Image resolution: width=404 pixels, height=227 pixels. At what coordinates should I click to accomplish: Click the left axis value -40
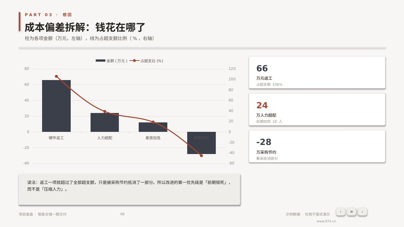[x=26, y=163]
